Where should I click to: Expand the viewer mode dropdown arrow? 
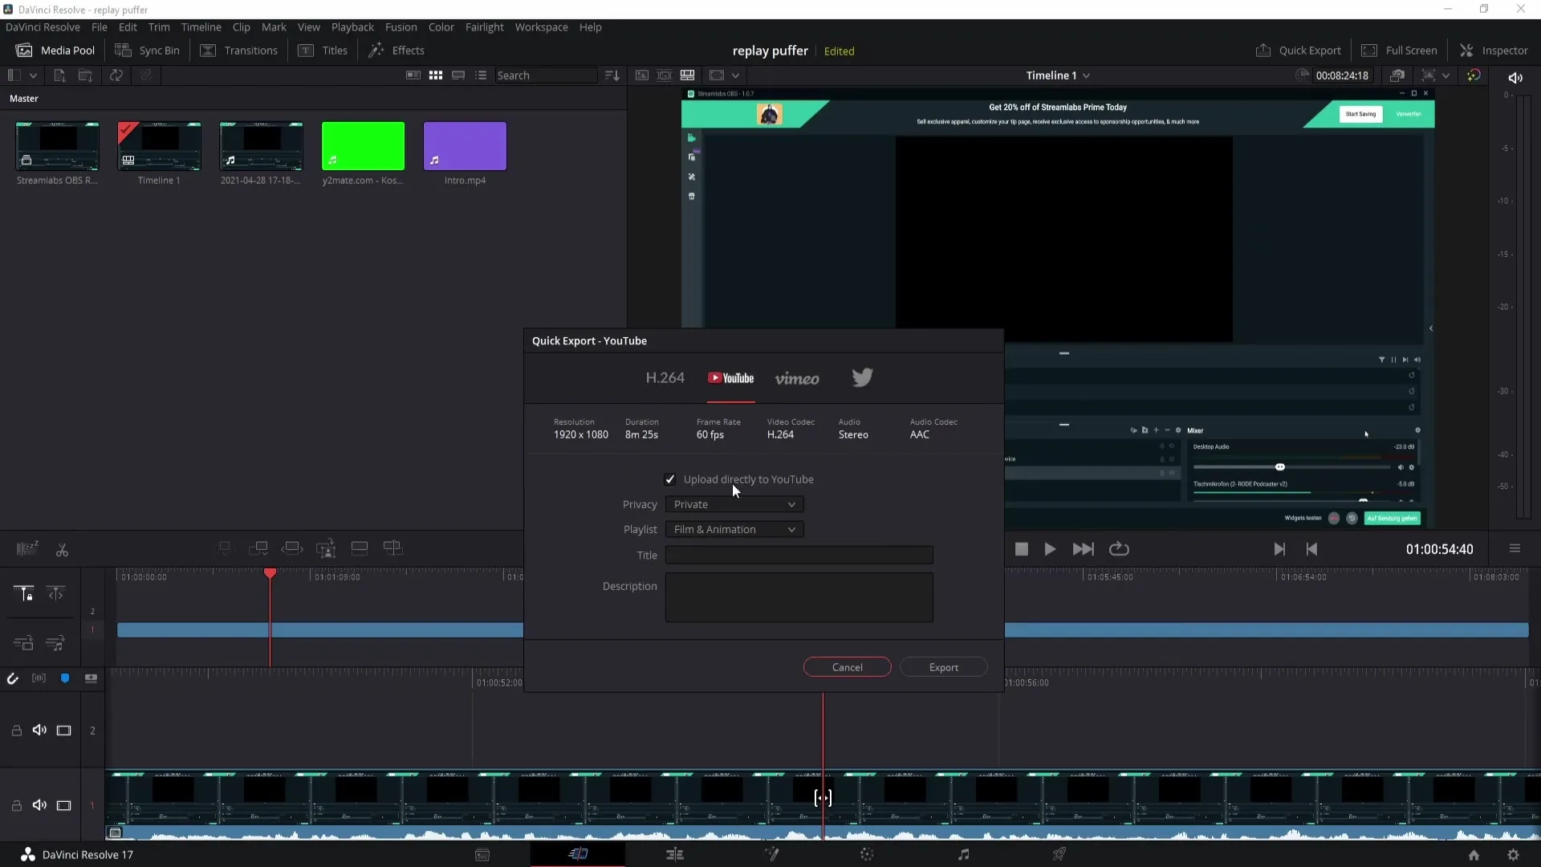pos(735,75)
